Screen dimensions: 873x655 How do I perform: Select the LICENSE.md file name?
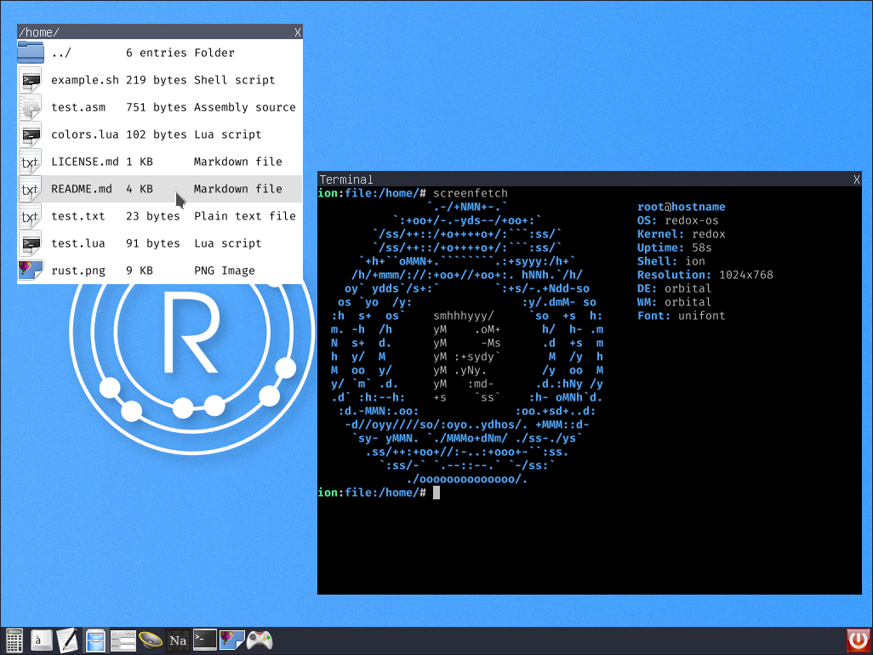click(85, 162)
